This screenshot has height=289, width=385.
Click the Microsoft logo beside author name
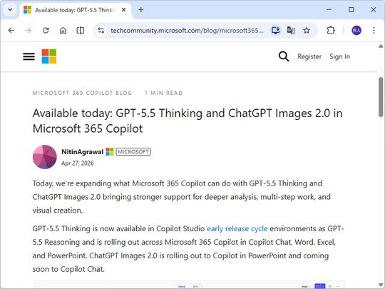pyautogui.click(x=110, y=152)
